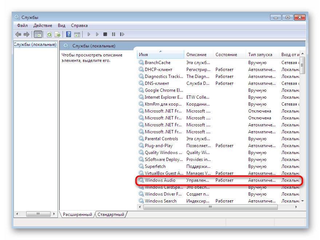
Task: Sort by the Тип запуска column header
Action: [262, 55]
